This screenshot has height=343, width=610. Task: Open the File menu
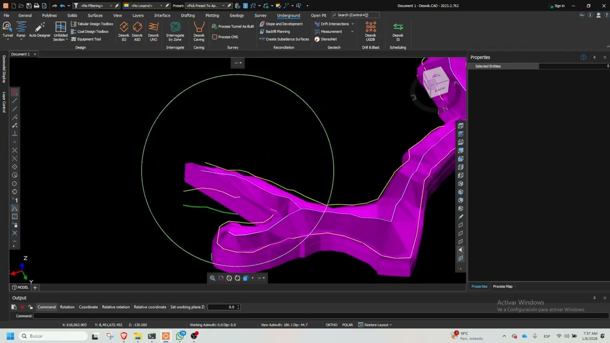pos(6,15)
